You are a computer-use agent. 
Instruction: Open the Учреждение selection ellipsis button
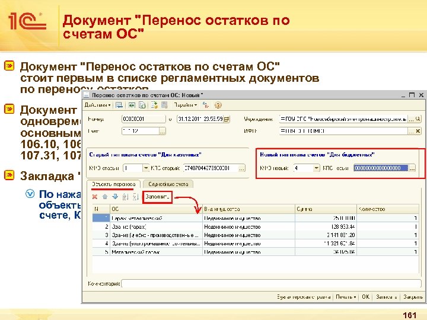click(411, 119)
